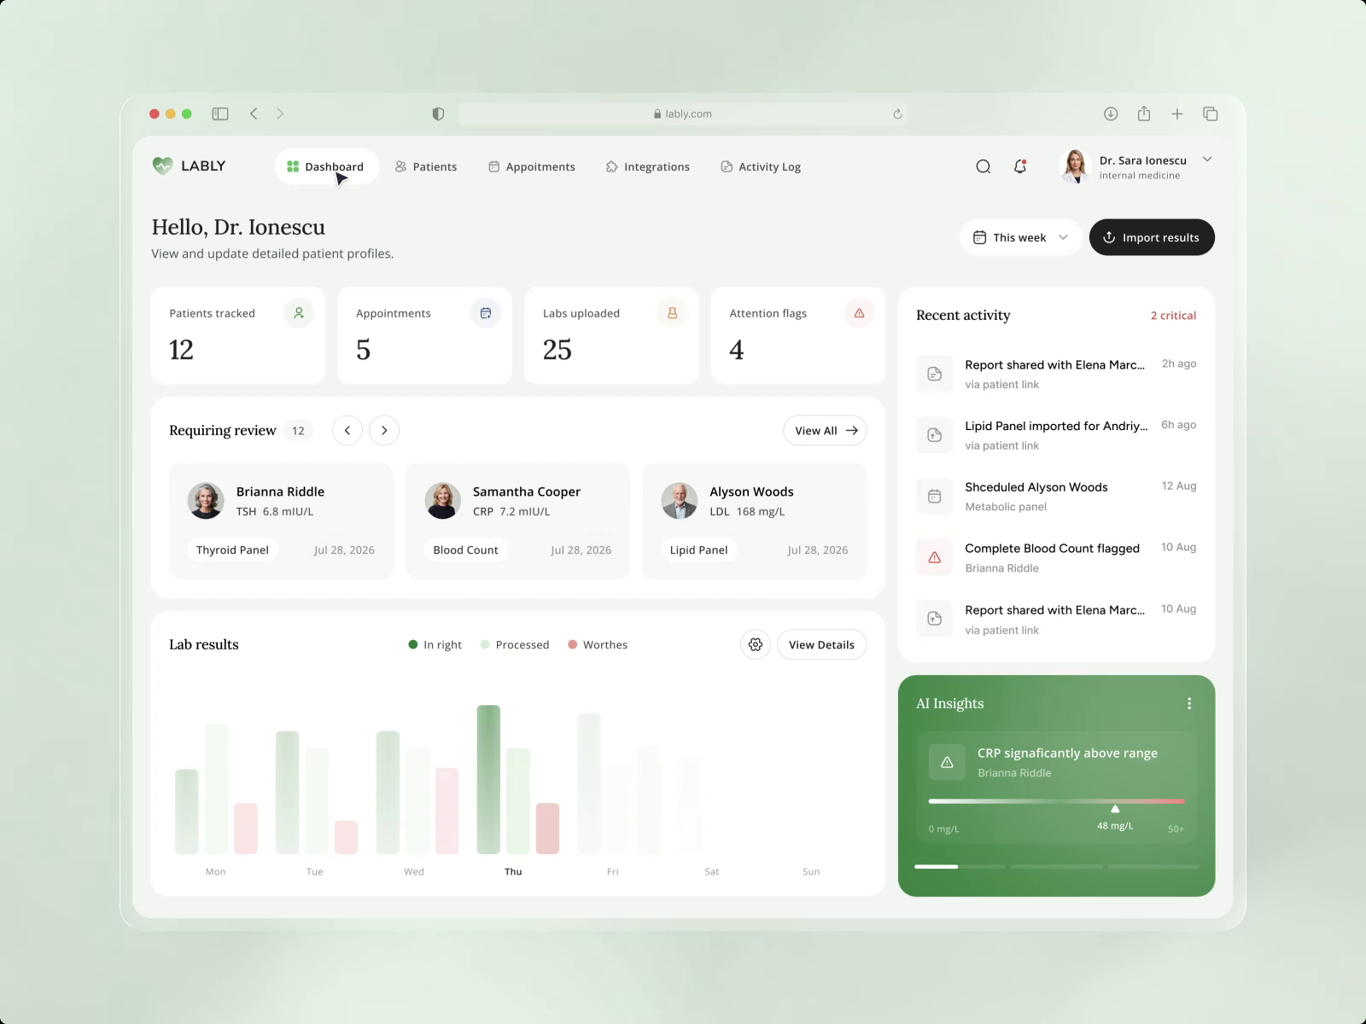Select the Thu bar in chart
Screen dimensions: 1366x1024
click(x=488, y=779)
